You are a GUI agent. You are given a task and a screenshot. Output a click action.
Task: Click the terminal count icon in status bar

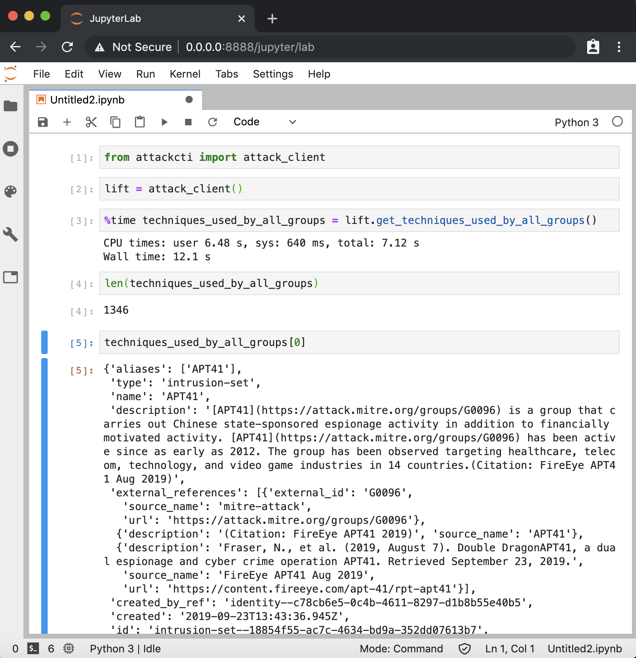click(x=33, y=649)
